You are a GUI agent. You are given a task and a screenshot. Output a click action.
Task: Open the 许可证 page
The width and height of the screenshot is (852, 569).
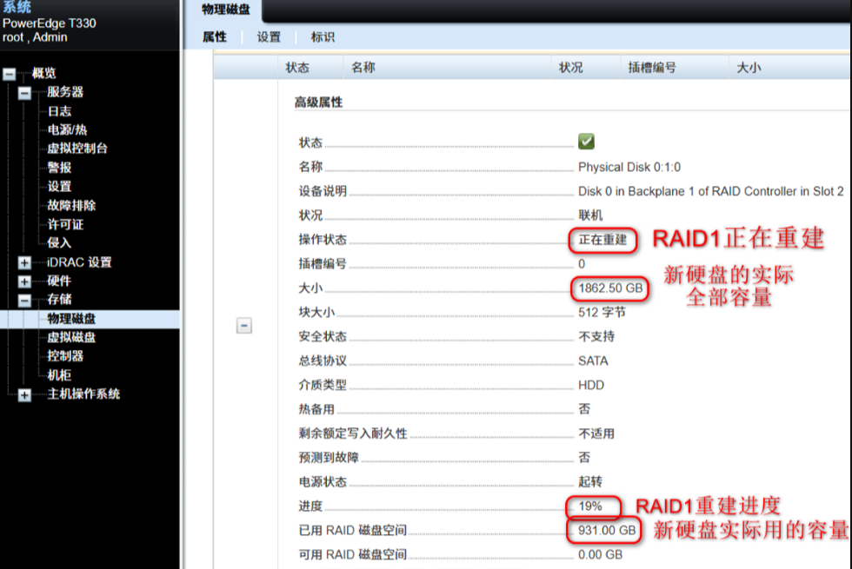[x=65, y=224]
